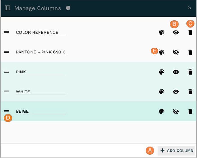197x158 pixels.
Task: Edit the PINK column name field
Action: [x=41, y=72]
